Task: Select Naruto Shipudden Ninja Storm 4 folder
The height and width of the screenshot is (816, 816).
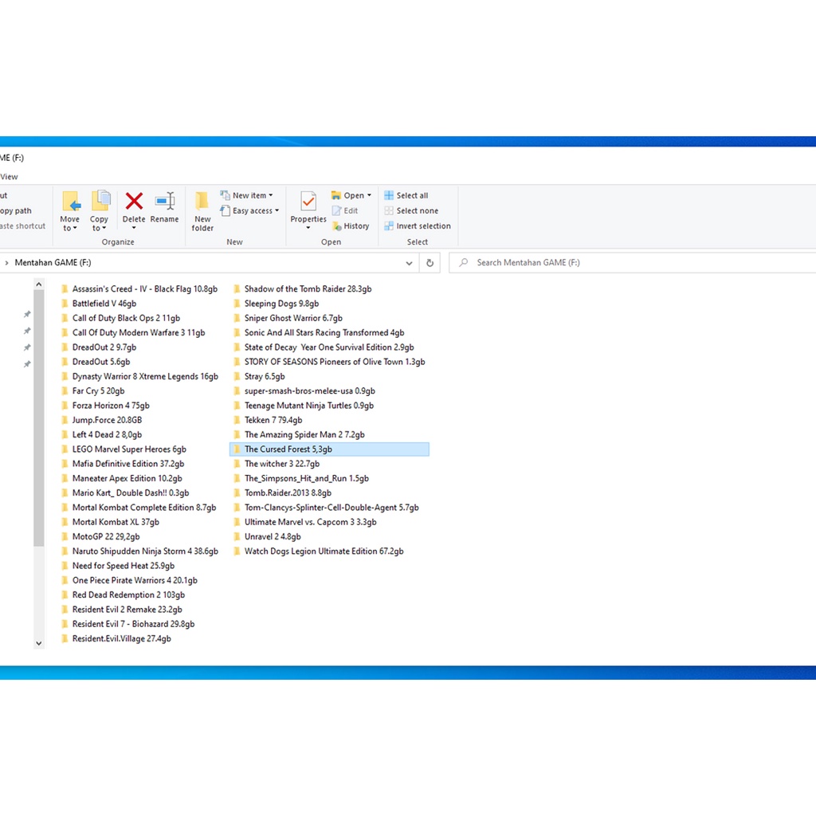Action: [x=140, y=551]
